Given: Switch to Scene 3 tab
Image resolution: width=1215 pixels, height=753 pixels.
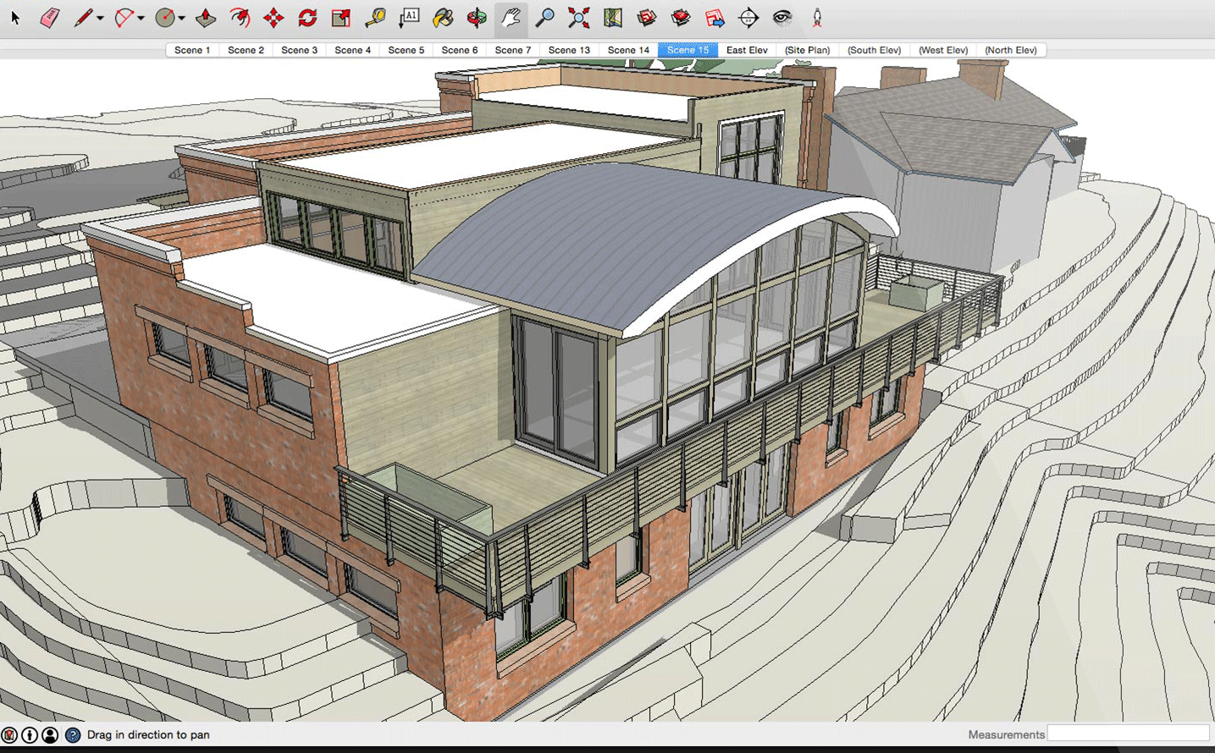Looking at the screenshot, I should click(299, 50).
